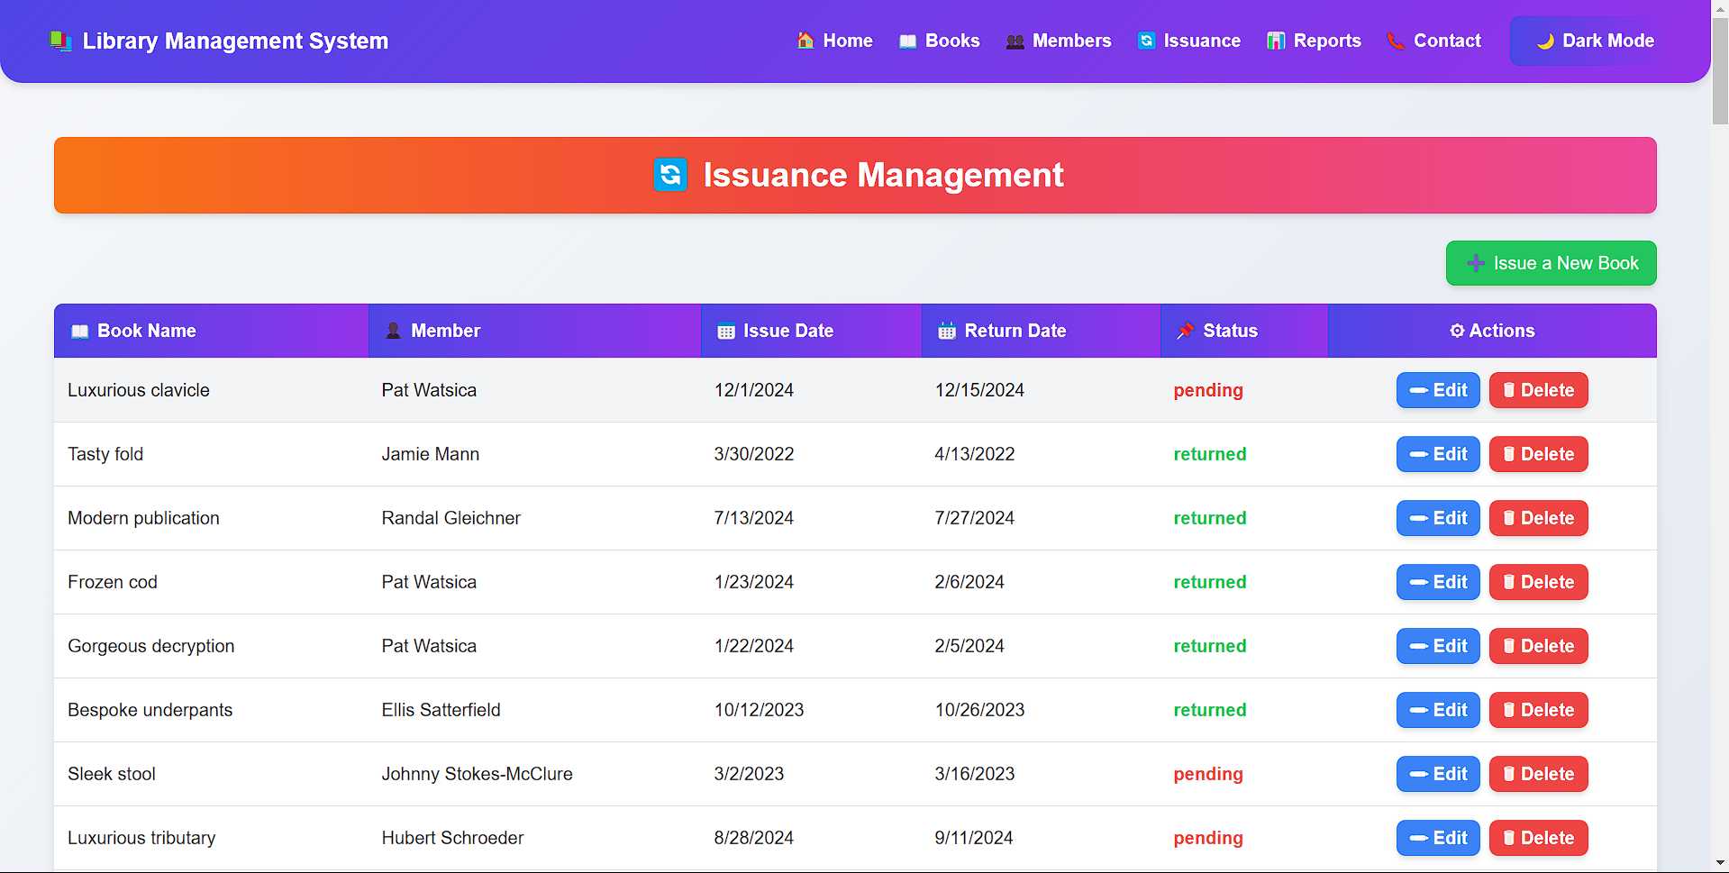Viewport: 1729px width, 873px height.
Task: Click the Status column header
Action: [1243, 331]
